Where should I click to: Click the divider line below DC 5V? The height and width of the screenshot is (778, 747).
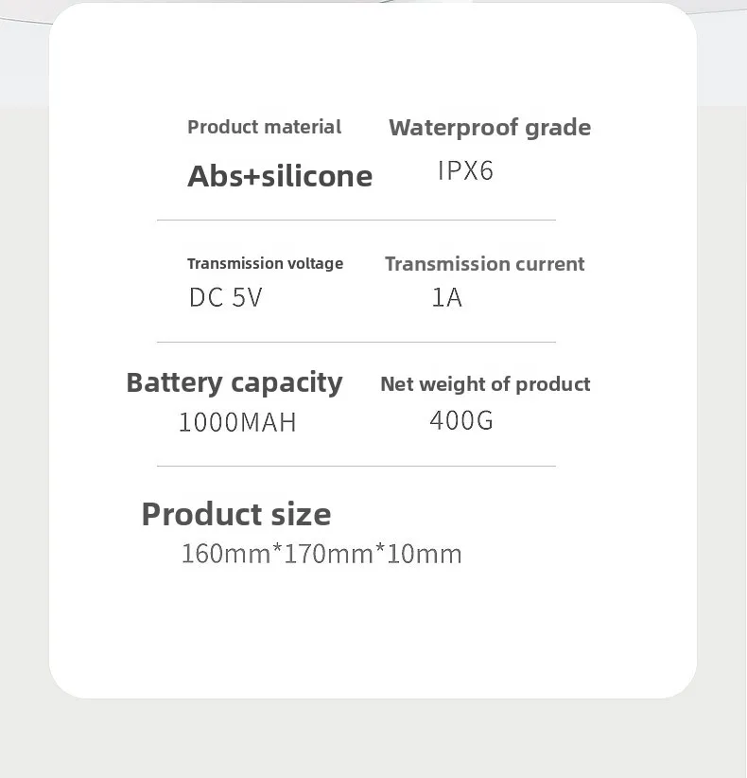(x=356, y=342)
